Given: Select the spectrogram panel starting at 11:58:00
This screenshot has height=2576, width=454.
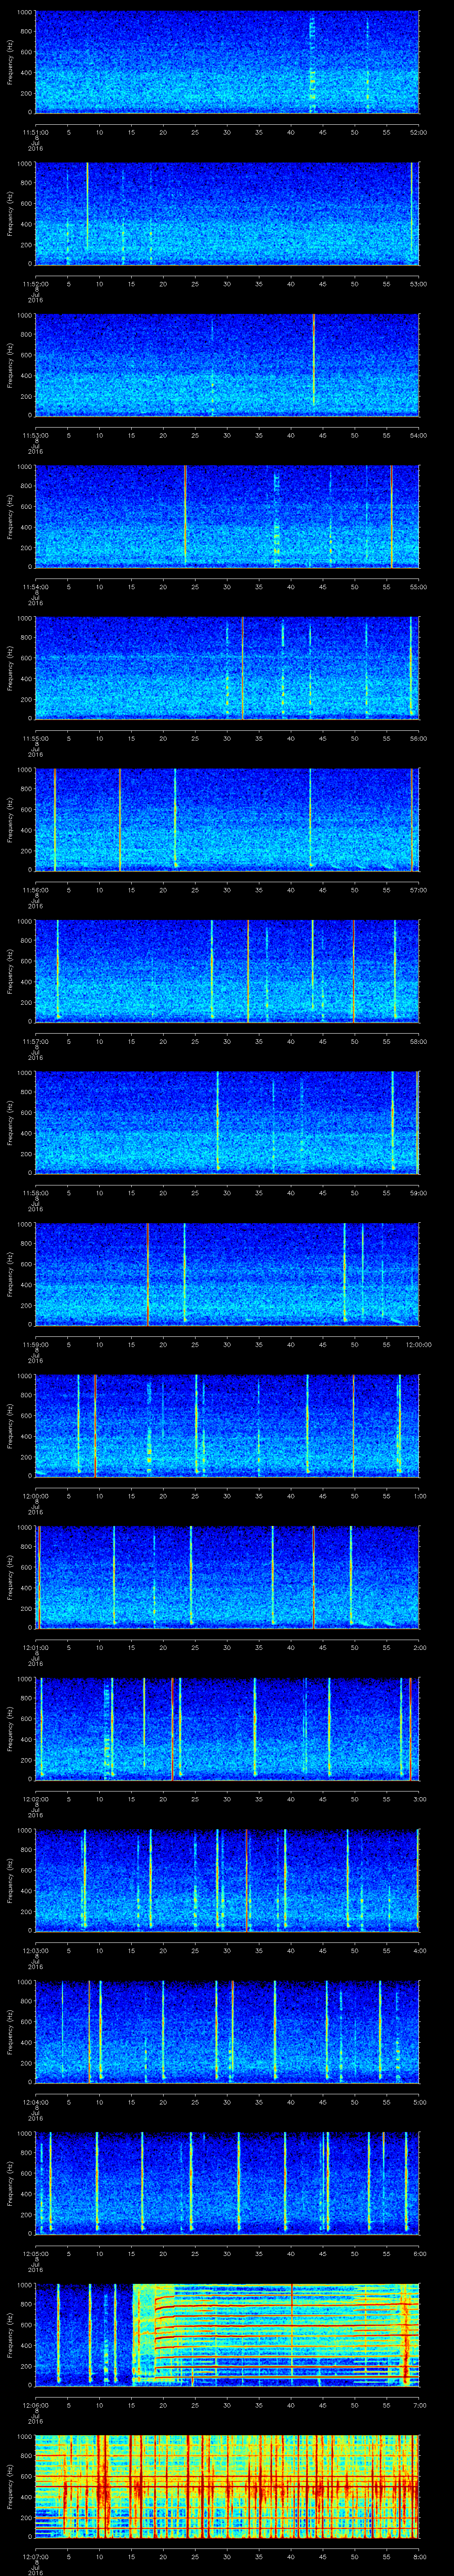Looking at the screenshot, I should click(227, 1123).
